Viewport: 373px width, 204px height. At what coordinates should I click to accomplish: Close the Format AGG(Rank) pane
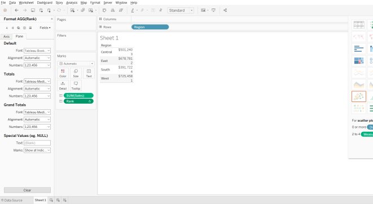pyautogui.click(x=51, y=19)
